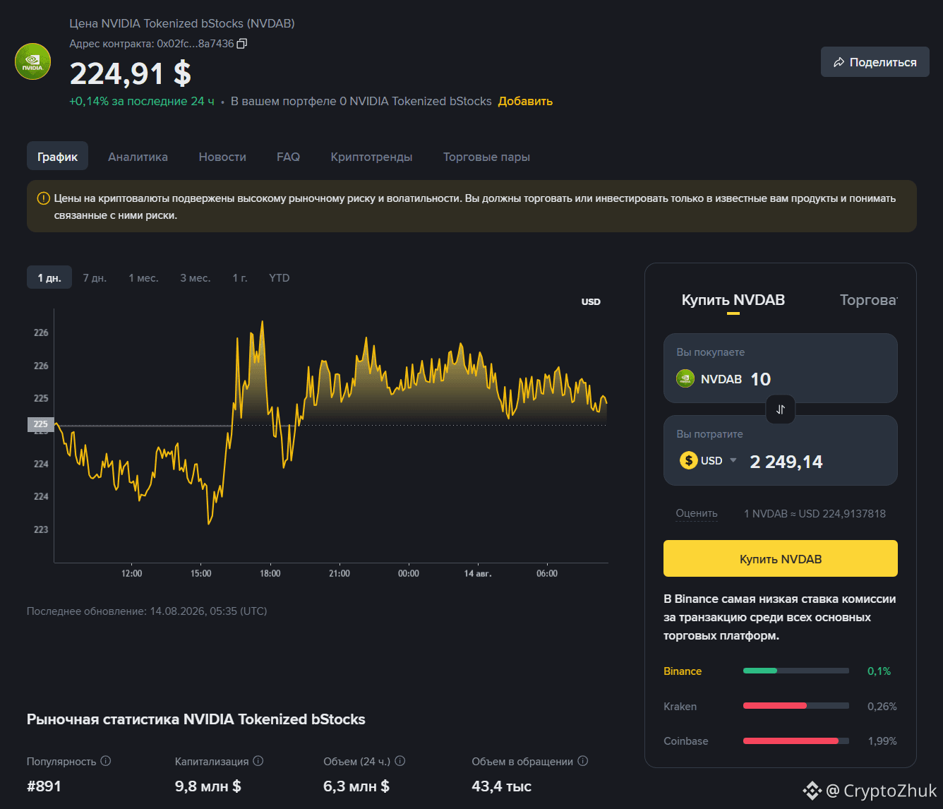Click the 43,4 тыс circulating supply value
Viewport: 943px width, 809px height.
tap(502, 786)
